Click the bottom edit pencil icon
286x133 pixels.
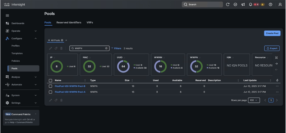tap(51, 100)
